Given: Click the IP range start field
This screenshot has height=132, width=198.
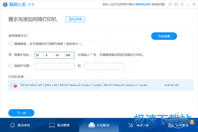Looking at the screenshot, I should coord(54,66).
